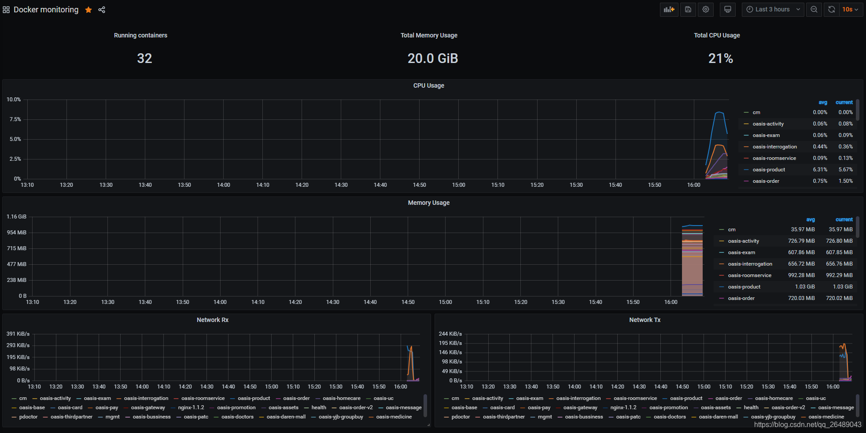Toggle oasis-activity series in CPU Usage legend
The height and width of the screenshot is (433, 866).
pyautogui.click(x=768, y=124)
